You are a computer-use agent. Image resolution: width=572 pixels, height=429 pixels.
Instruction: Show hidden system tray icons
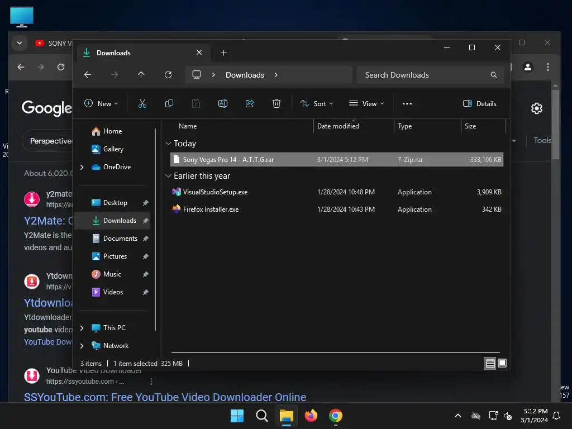458,416
